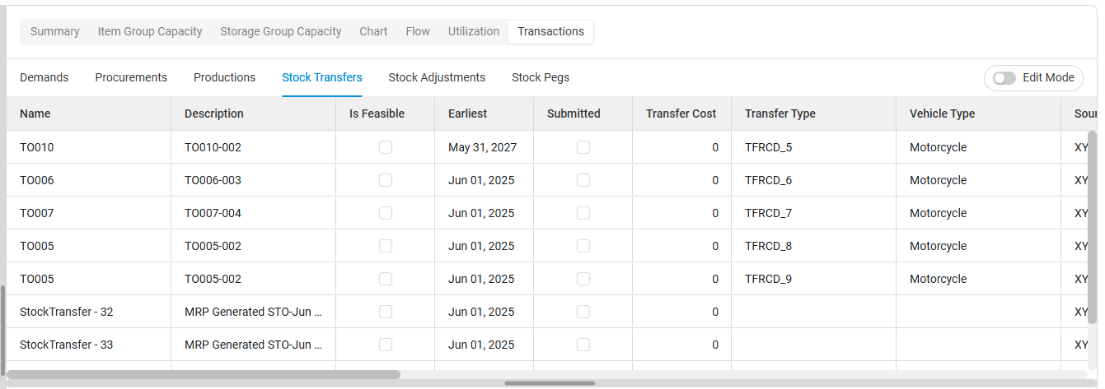The height and width of the screenshot is (389, 1105).
Task: Toggle the Edit Mode switch
Action: tap(1004, 78)
